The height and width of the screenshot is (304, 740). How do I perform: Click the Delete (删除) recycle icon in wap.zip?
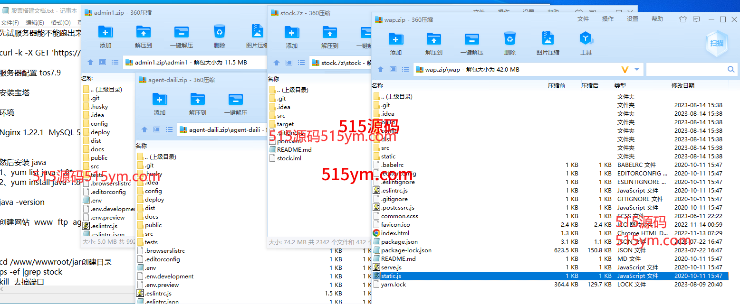pos(509,43)
